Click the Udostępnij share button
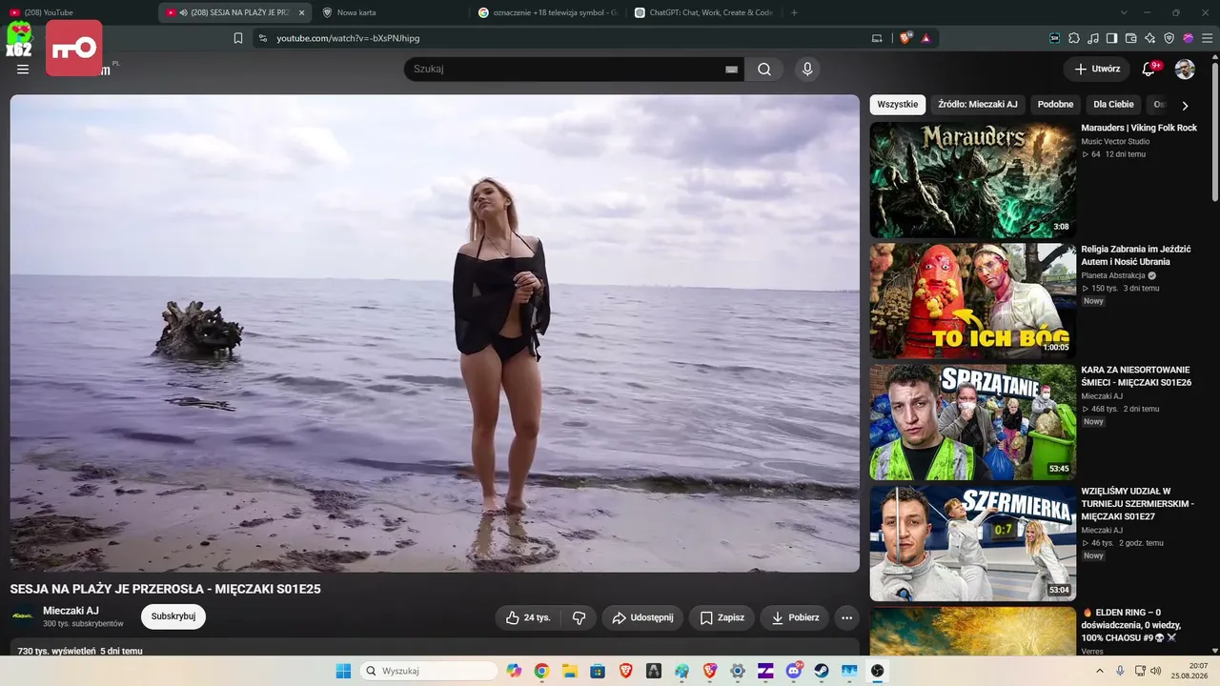This screenshot has width=1220, height=686. tap(643, 617)
